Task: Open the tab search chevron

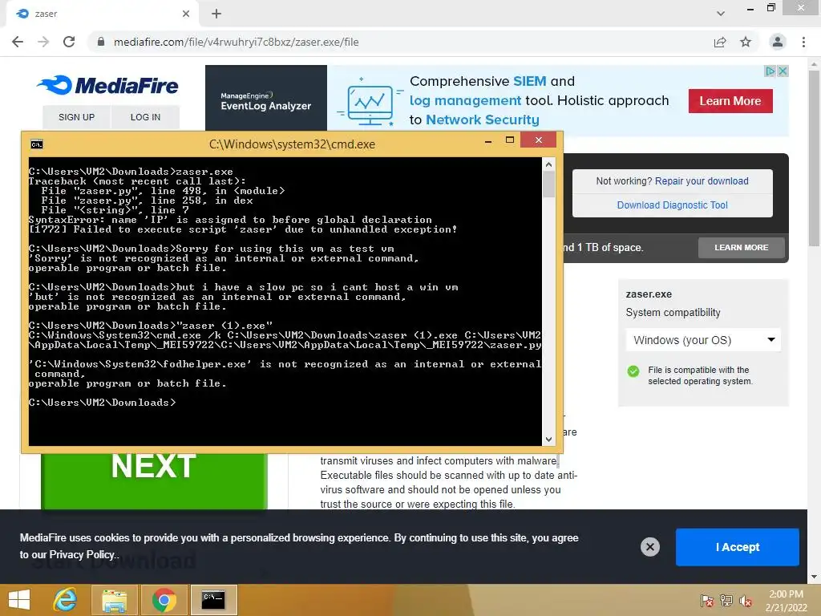Action: (x=721, y=14)
